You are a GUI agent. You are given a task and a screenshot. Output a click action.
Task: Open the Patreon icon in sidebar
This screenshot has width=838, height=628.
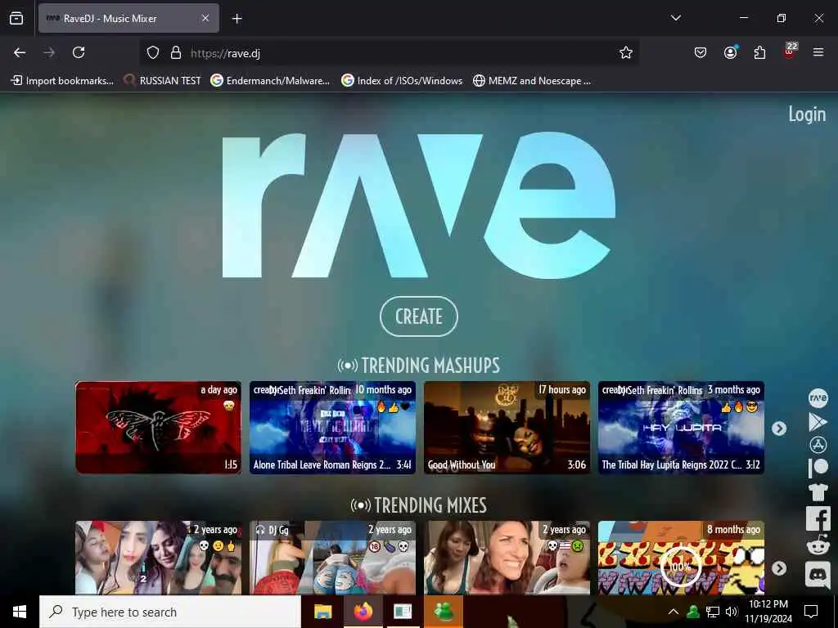[818, 468]
